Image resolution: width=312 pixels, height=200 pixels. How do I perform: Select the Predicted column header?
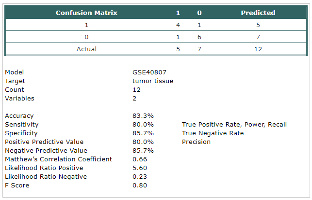tap(258, 13)
